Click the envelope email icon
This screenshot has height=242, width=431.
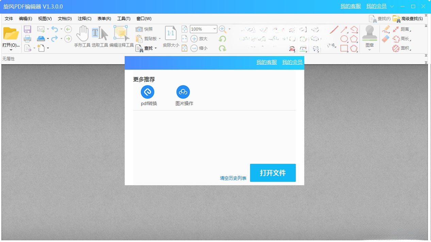click(x=41, y=29)
